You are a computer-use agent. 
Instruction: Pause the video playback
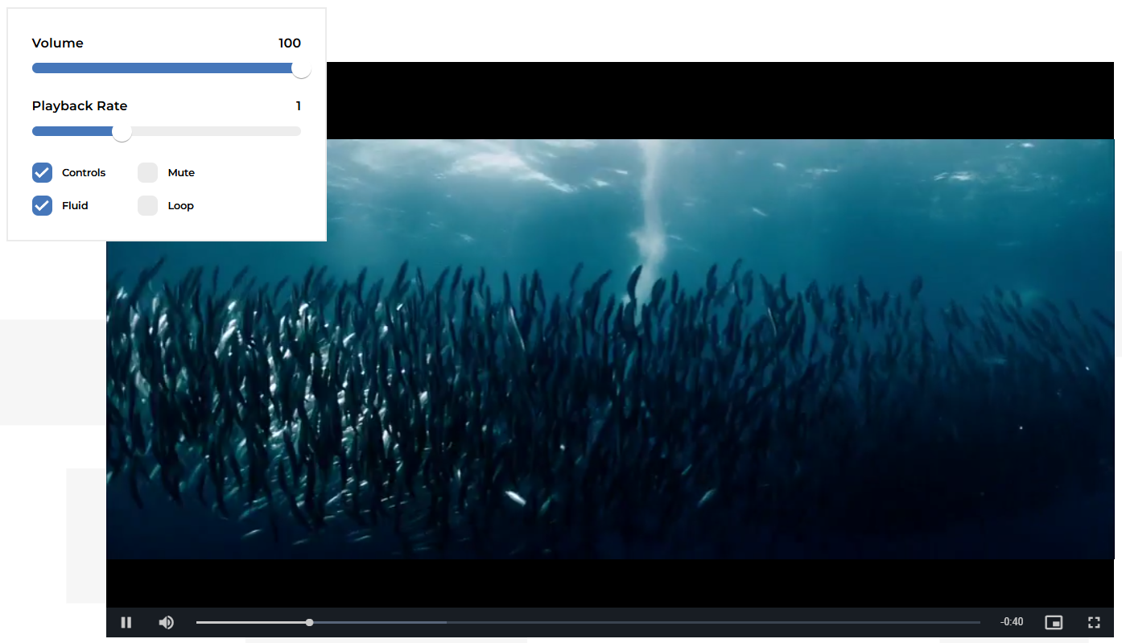click(x=126, y=622)
